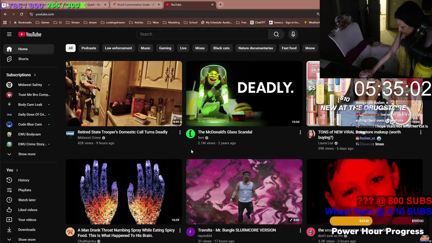Viewport: 432px width, 243px height.
Task: Click the browser back arrow
Action: pos(5,14)
